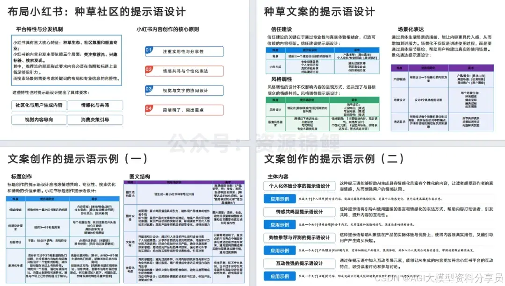Viewport: 505px width, 286px height.
Task: Click the 图文结构要求 row label
Action: (x=130, y=194)
